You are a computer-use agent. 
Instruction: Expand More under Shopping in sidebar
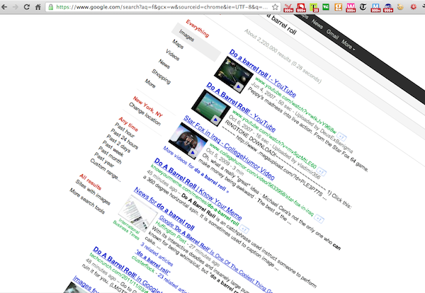tap(150, 84)
